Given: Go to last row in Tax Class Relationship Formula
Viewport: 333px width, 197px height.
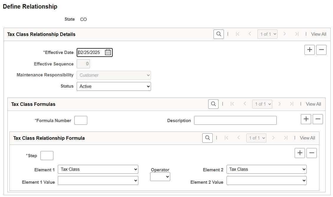Looking at the screenshot, I should point(286,138).
